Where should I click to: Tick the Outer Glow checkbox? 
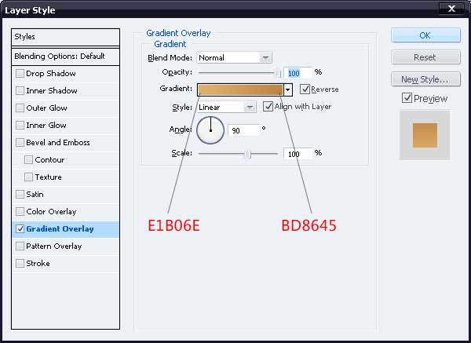point(20,108)
